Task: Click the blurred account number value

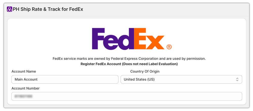Action: pyautogui.click(x=24, y=96)
